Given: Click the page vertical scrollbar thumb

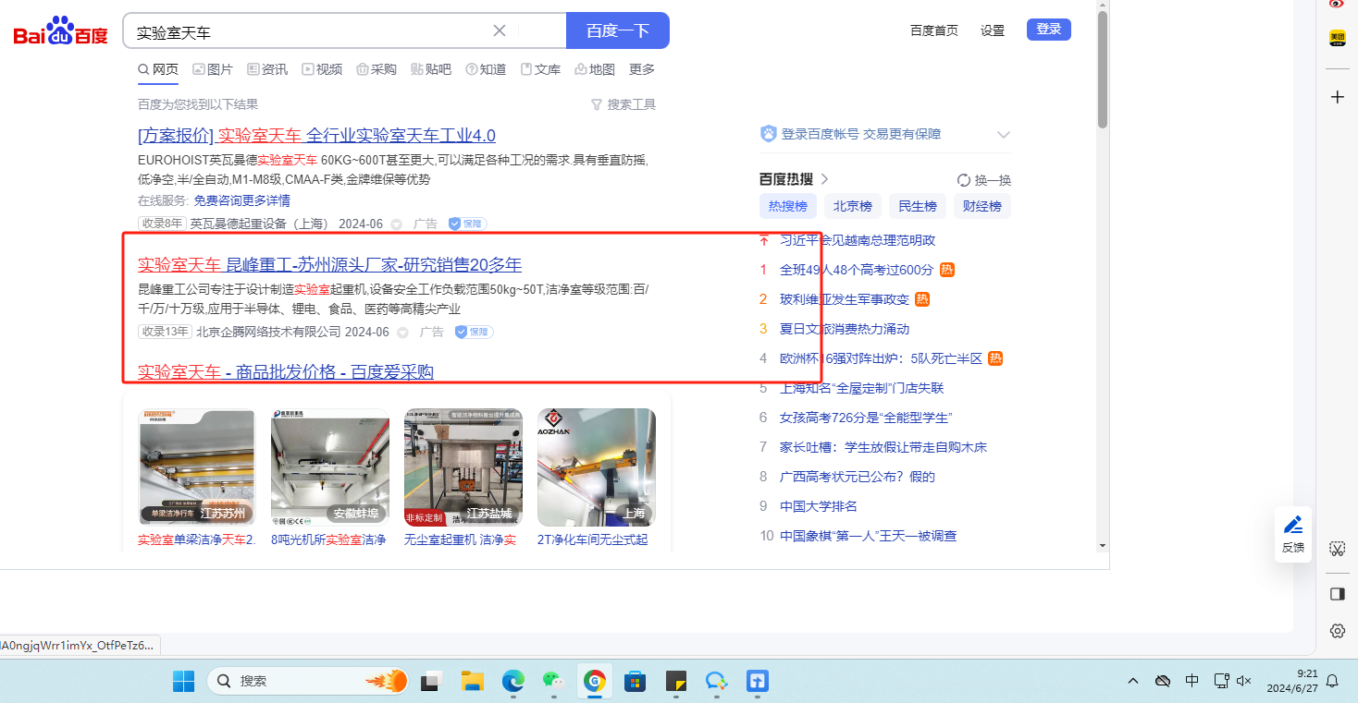Looking at the screenshot, I should pos(1102,70).
